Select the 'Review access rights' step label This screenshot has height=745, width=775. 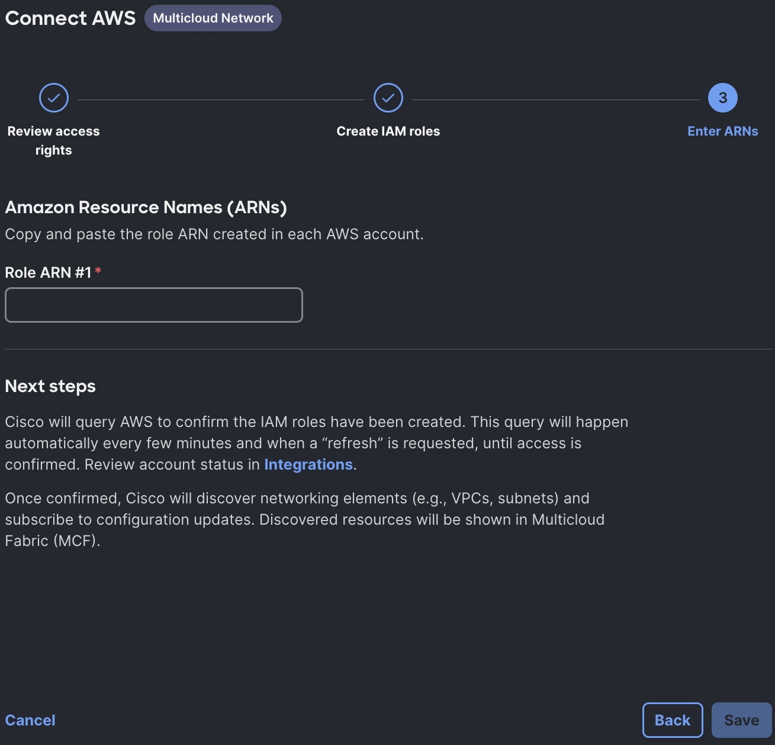(x=54, y=140)
